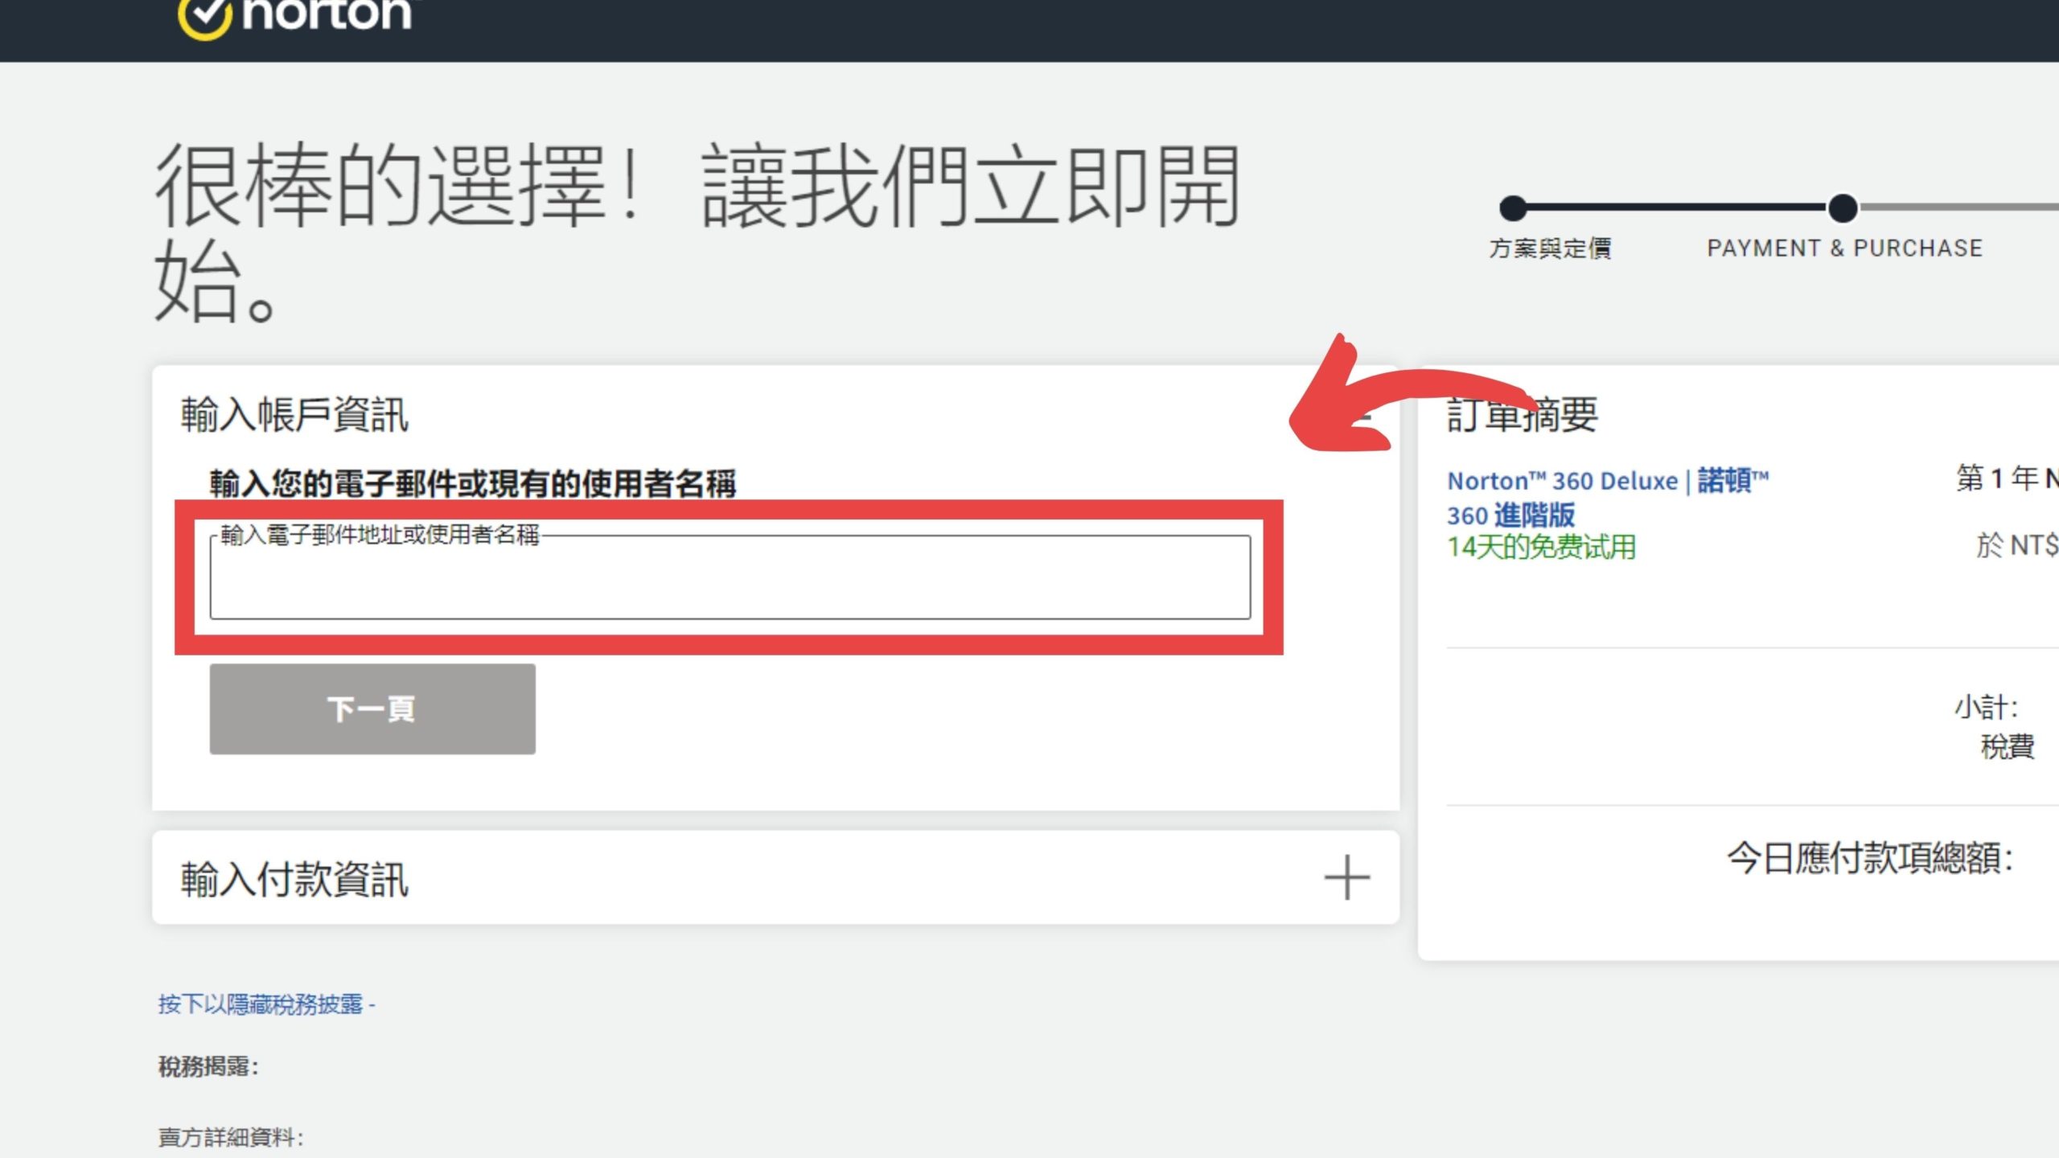Click 按下以隱藏稅務披露 link
This screenshot has height=1158, width=2059.
click(x=266, y=1004)
